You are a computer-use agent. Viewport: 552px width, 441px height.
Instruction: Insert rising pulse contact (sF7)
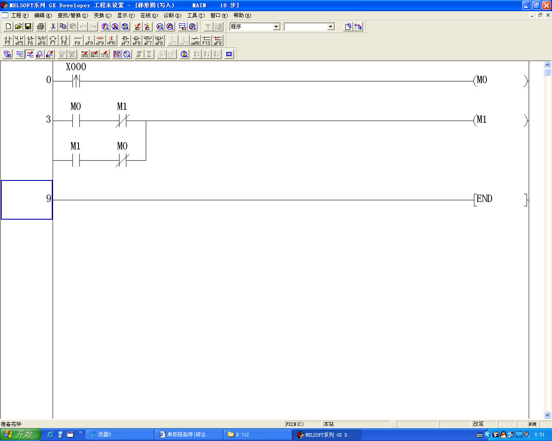125,40
